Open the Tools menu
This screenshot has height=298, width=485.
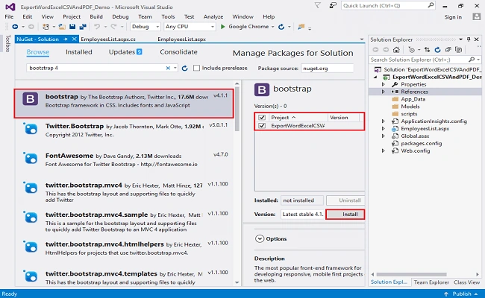tap(168, 16)
